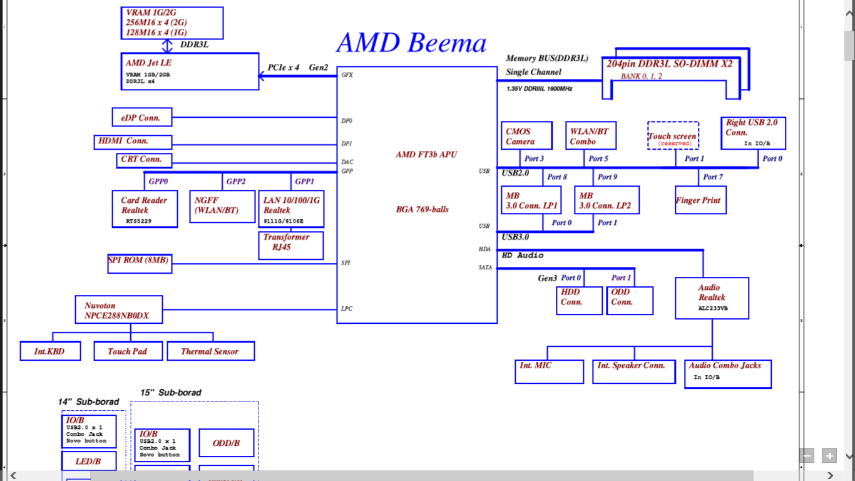
Task: Click the Port 8 label
Action: 557,177
